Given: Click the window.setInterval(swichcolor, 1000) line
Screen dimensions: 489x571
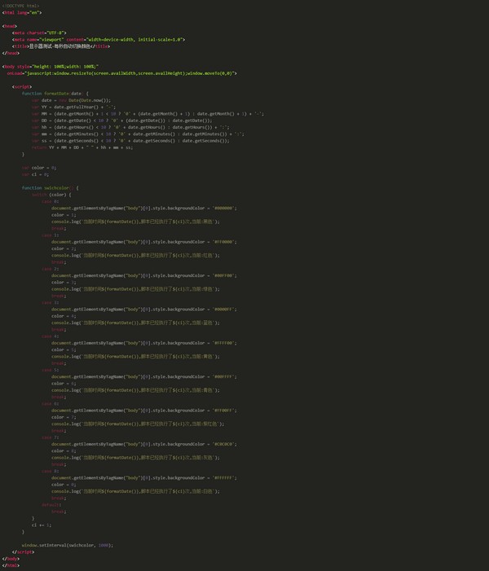Looking at the screenshot, I should pyautogui.click(x=68, y=545).
